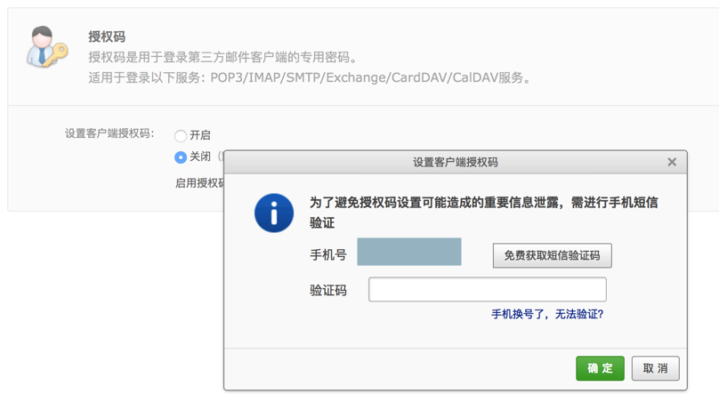Click the masked phone number box
Image resolution: width=719 pixels, height=410 pixels.
coord(409,253)
